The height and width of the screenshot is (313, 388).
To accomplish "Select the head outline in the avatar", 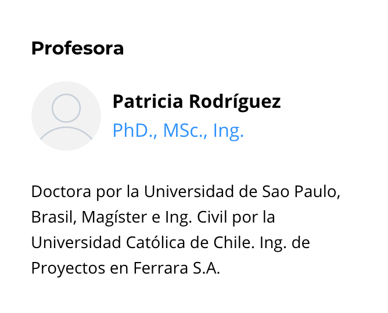I will coord(66,108).
